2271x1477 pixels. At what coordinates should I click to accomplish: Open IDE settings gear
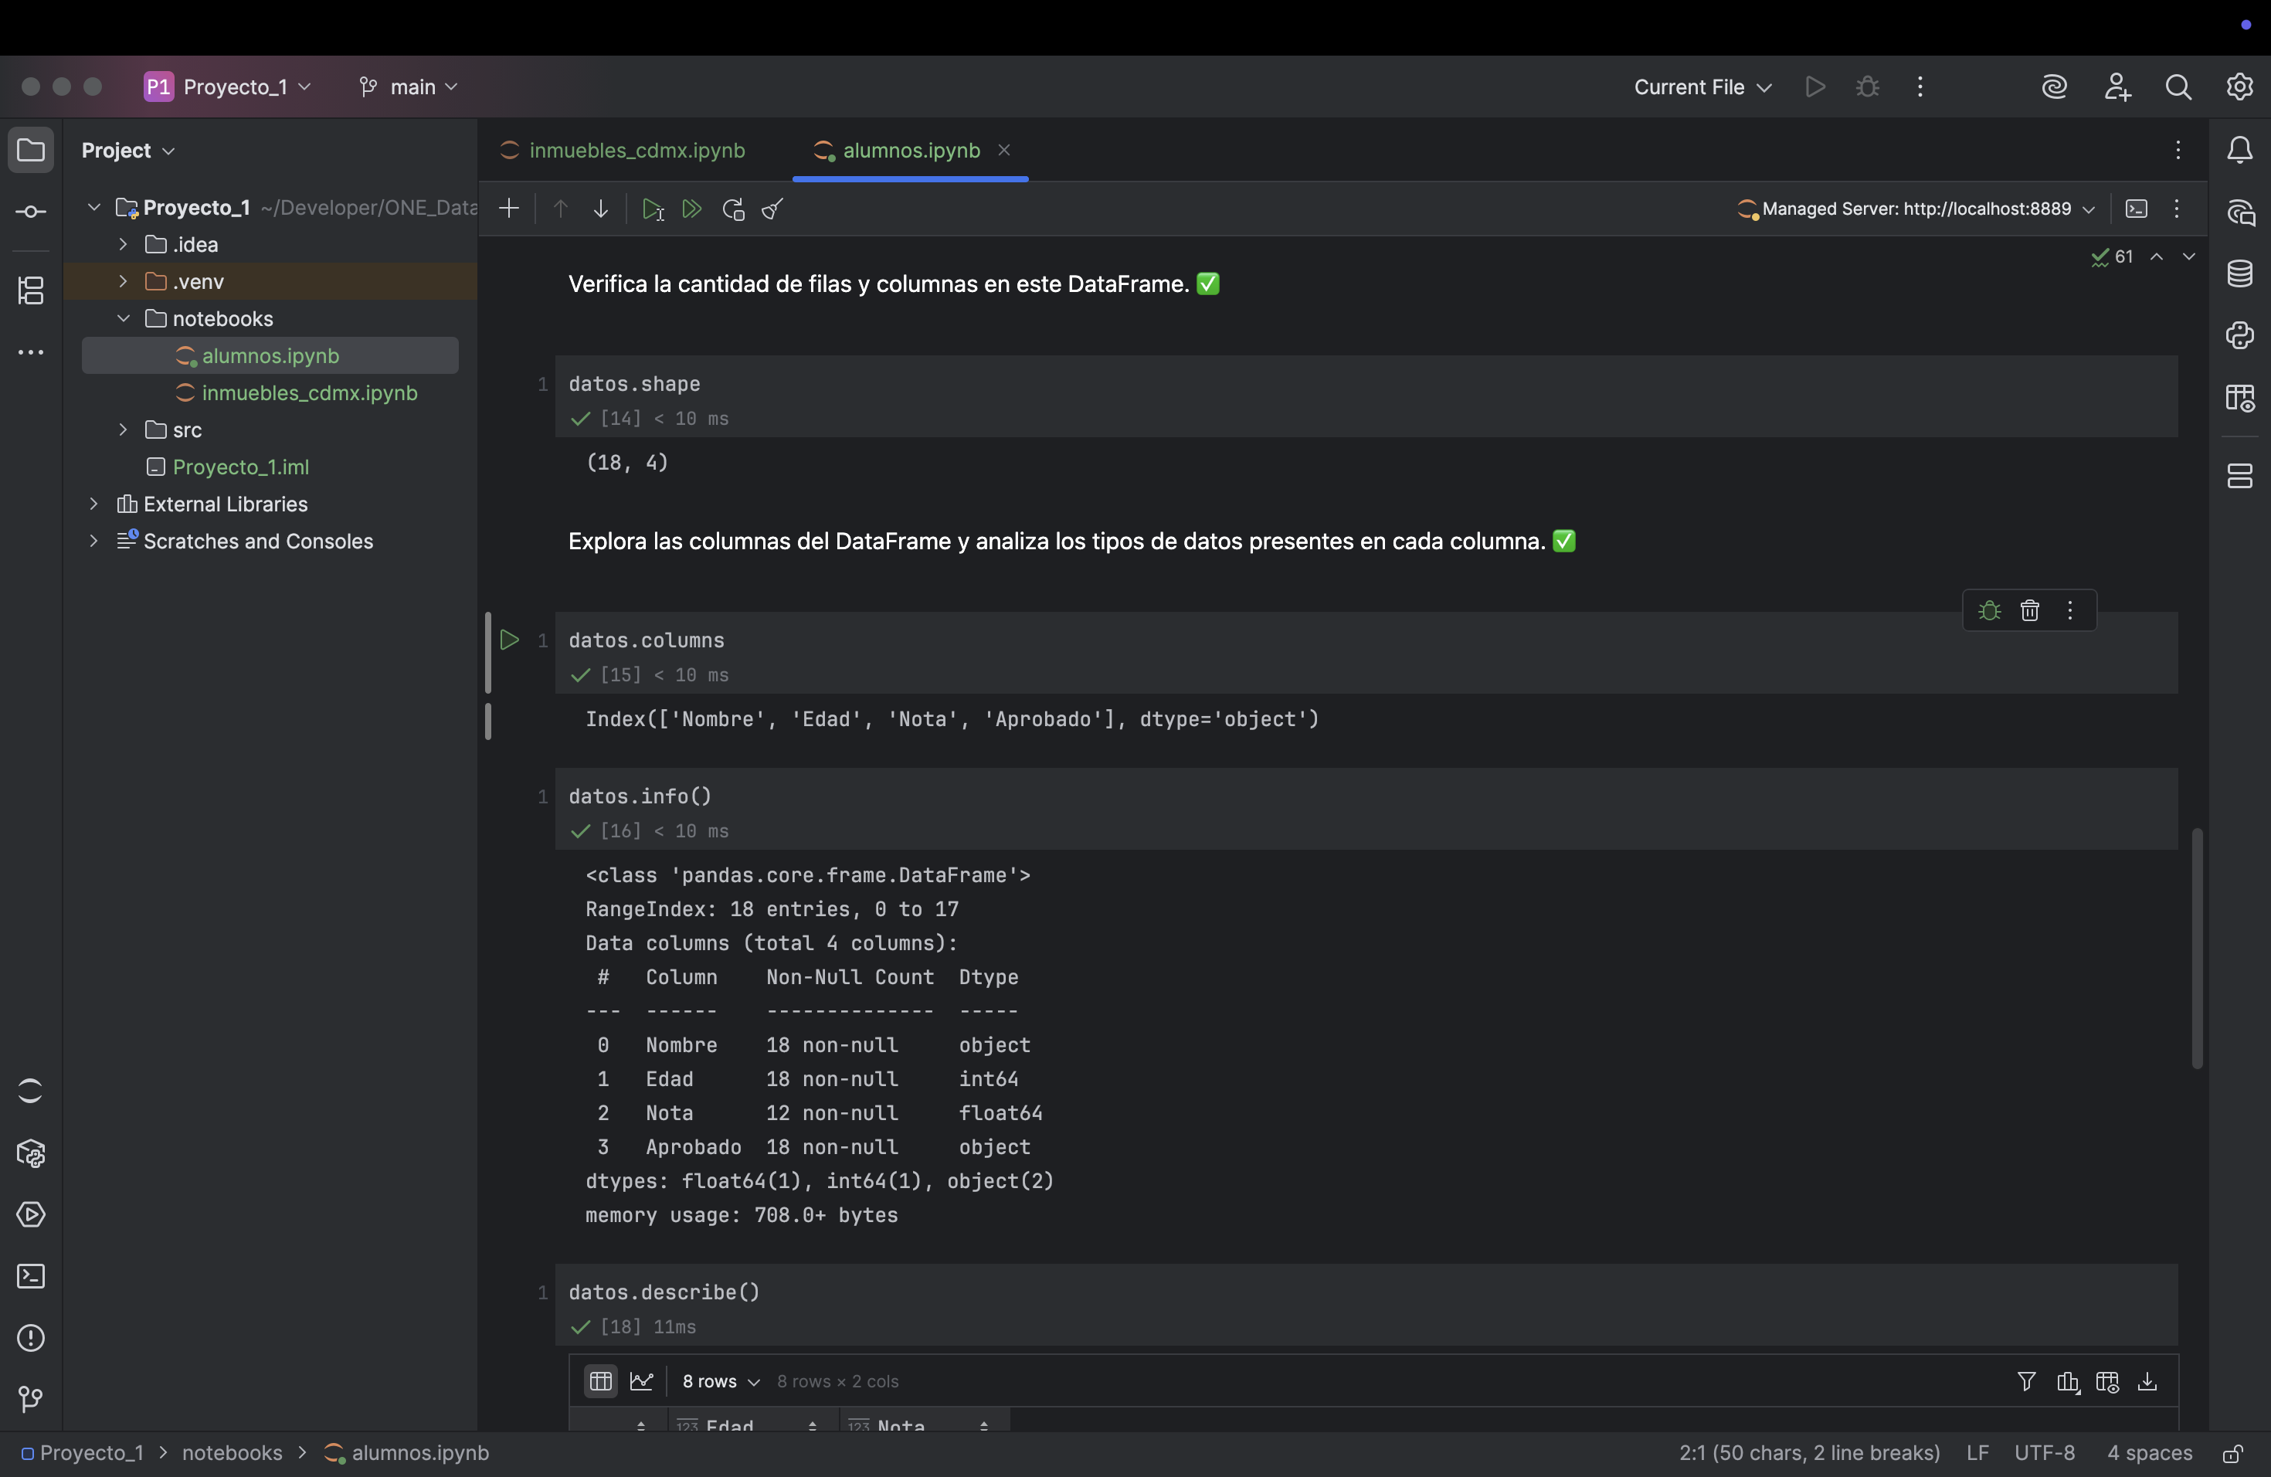coord(2240,87)
